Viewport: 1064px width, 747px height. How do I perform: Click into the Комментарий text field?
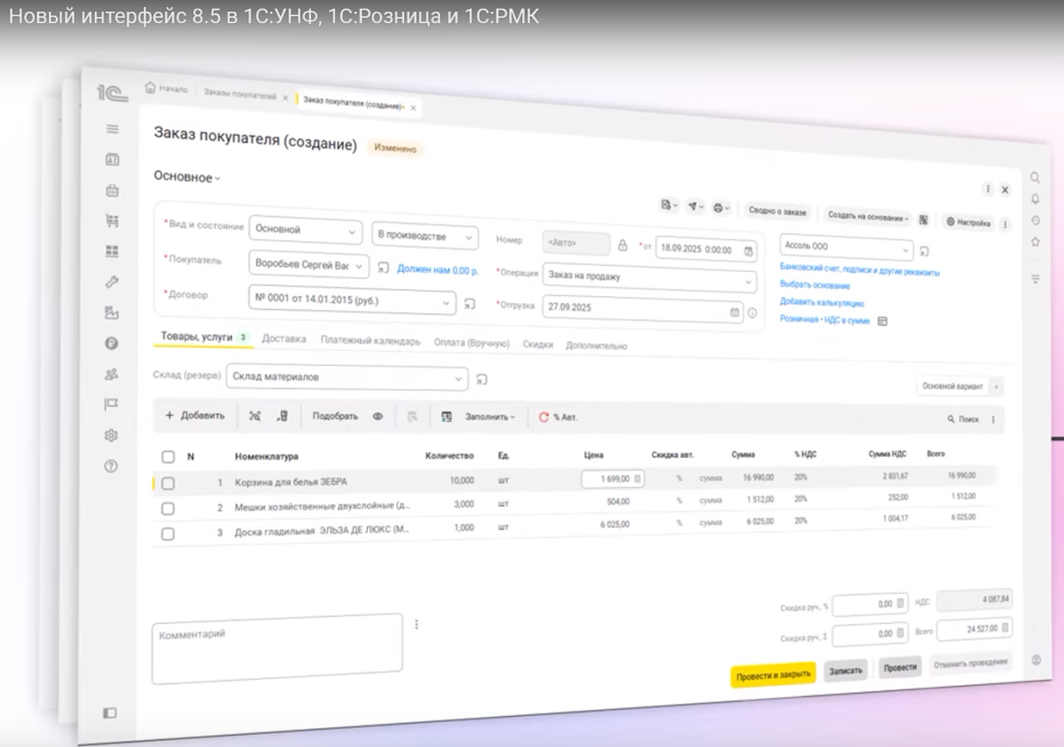pyautogui.click(x=277, y=648)
